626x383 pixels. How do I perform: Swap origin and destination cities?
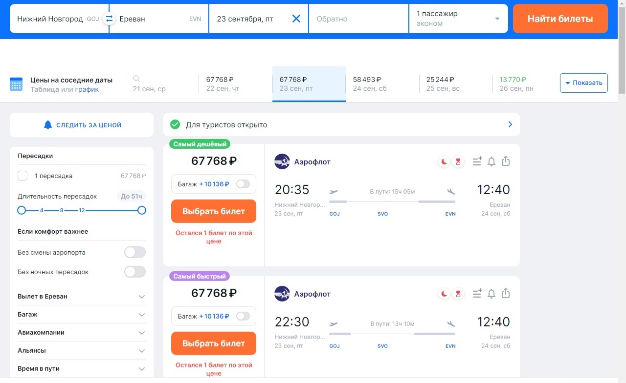coord(109,19)
